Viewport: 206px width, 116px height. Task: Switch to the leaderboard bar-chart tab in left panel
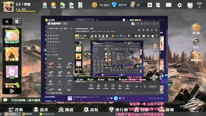7,21
